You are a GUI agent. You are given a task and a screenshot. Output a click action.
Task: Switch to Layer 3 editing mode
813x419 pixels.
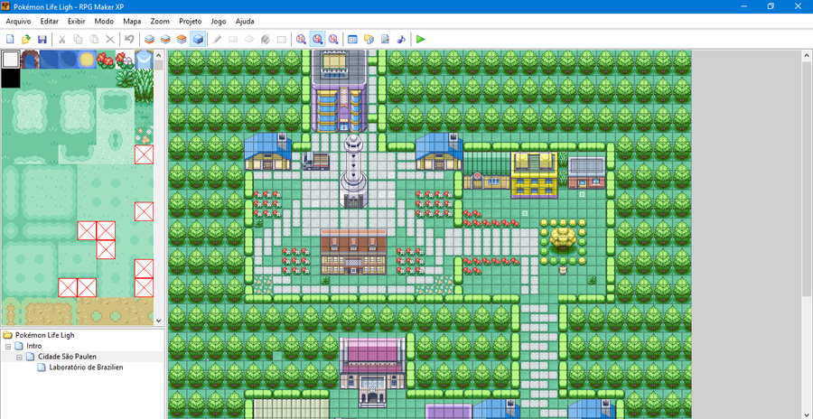coord(182,39)
